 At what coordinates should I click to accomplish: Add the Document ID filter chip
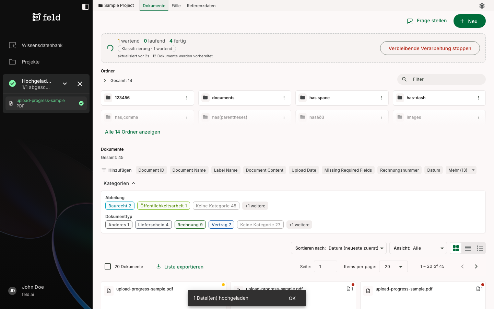pyautogui.click(x=151, y=170)
